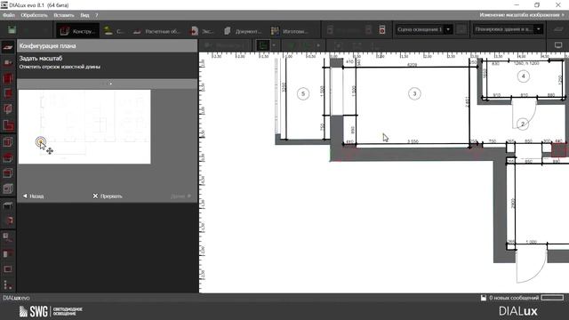The height and width of the screenshot is (320, 569).
Task: Switch to the Документ... tab
Action: tap(242, 31)
